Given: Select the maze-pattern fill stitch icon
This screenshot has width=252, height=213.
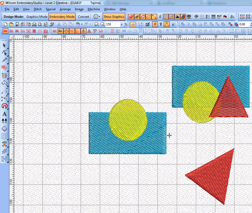Looking at the screenshot, I should tap(46, 31).
